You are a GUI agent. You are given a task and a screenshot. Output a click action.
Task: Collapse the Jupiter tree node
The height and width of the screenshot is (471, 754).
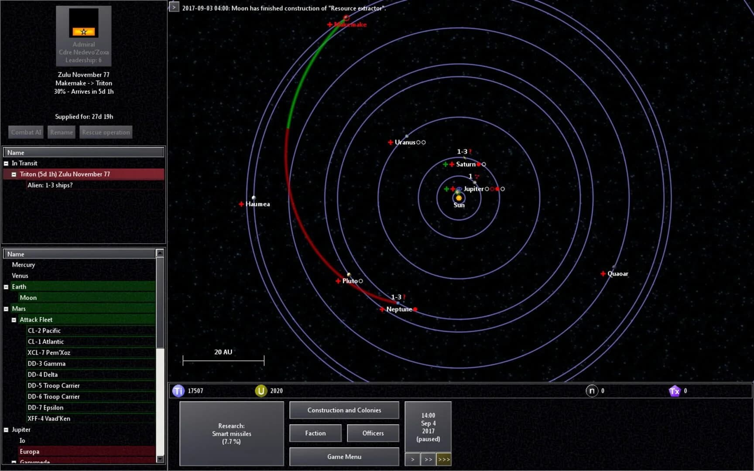click(x=6, y=430)
